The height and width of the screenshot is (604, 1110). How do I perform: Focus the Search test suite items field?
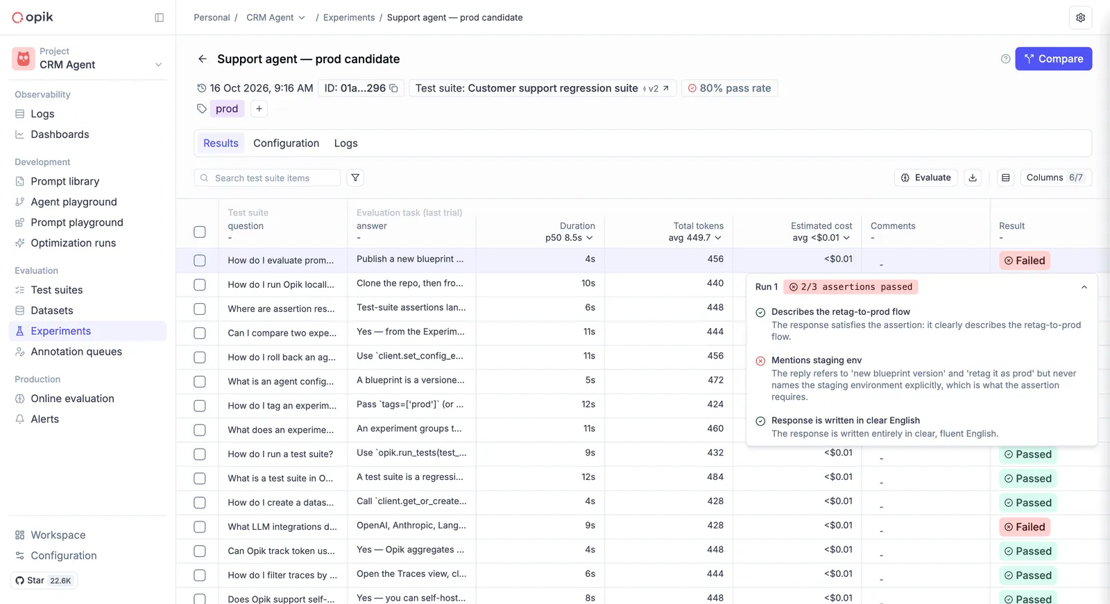[x=267, y=178]
